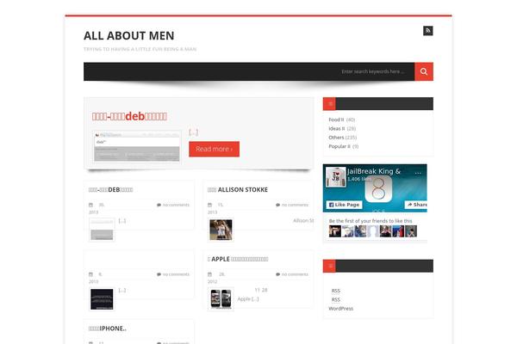The image size is (517, 344).
Task: Click the second RSS link in sidebar
Action: (336, 299)
